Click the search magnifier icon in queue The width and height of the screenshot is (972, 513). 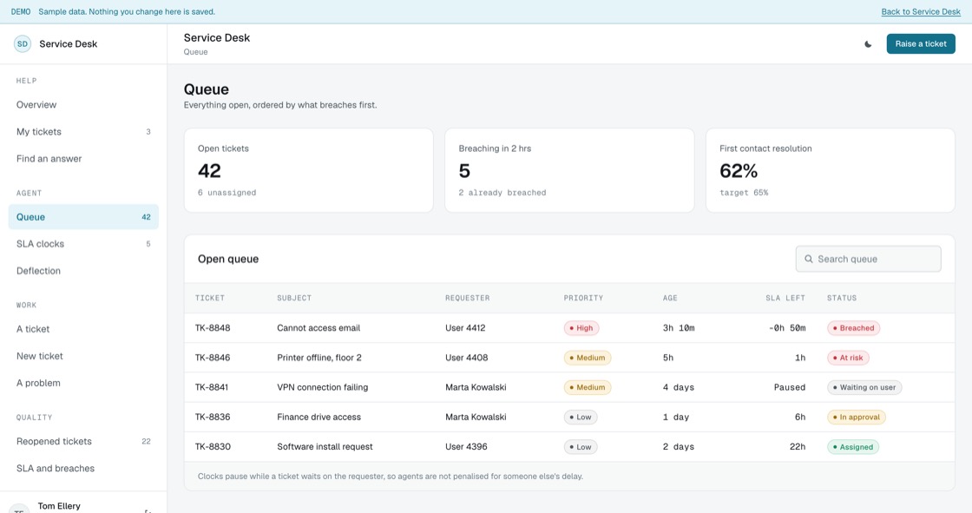(808, 260)
